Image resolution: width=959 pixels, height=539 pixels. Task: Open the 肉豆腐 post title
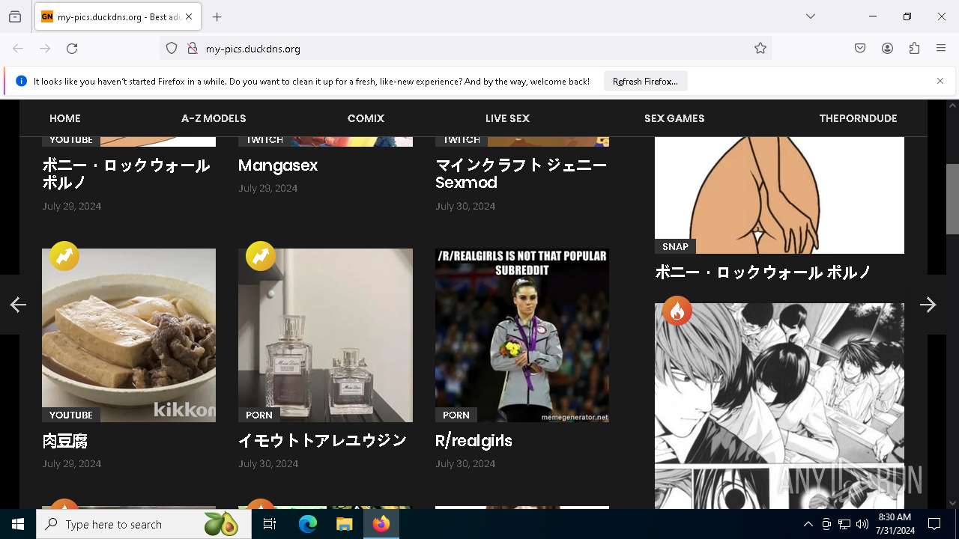click(65, 441)
